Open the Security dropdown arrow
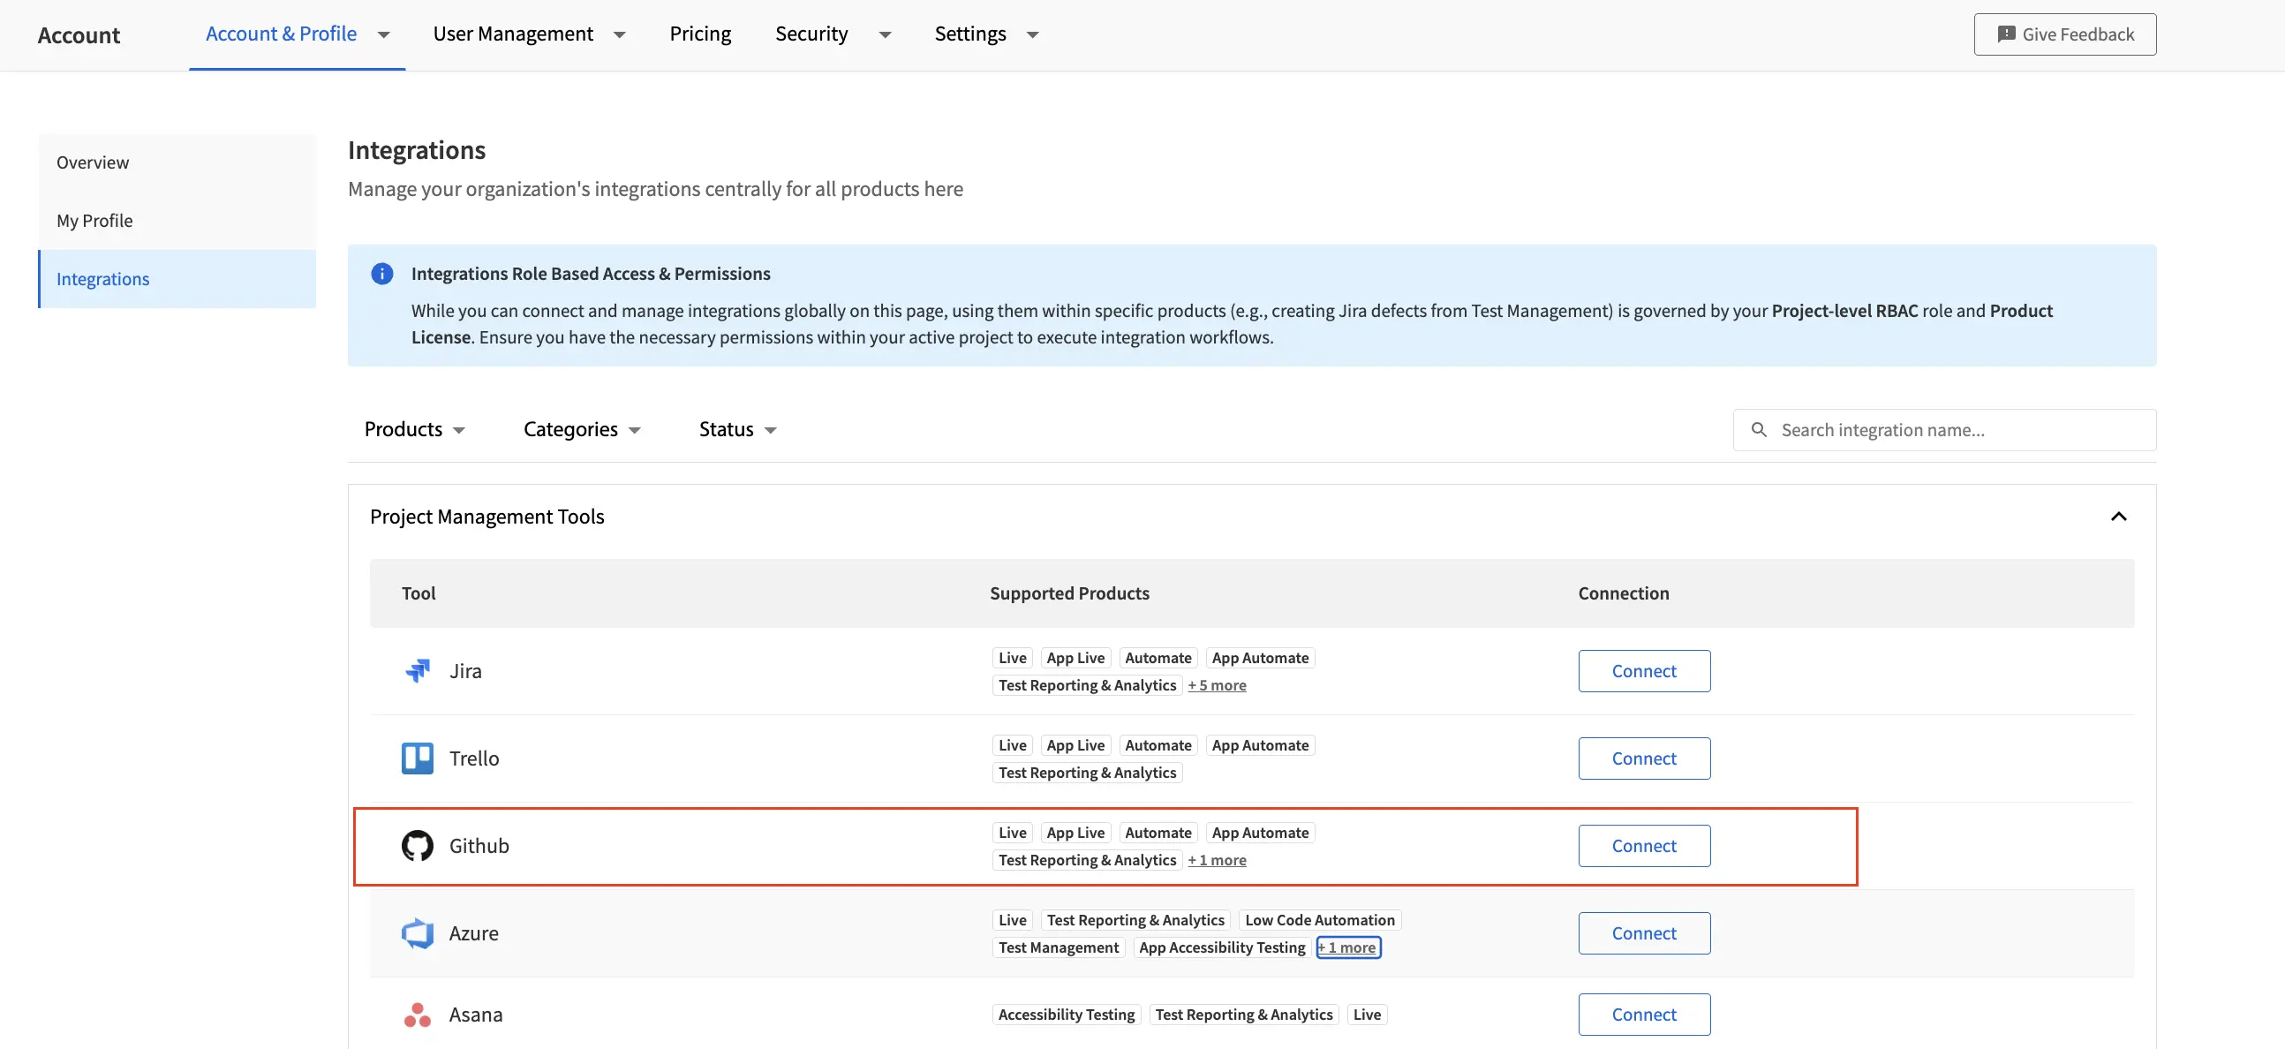 885,34
